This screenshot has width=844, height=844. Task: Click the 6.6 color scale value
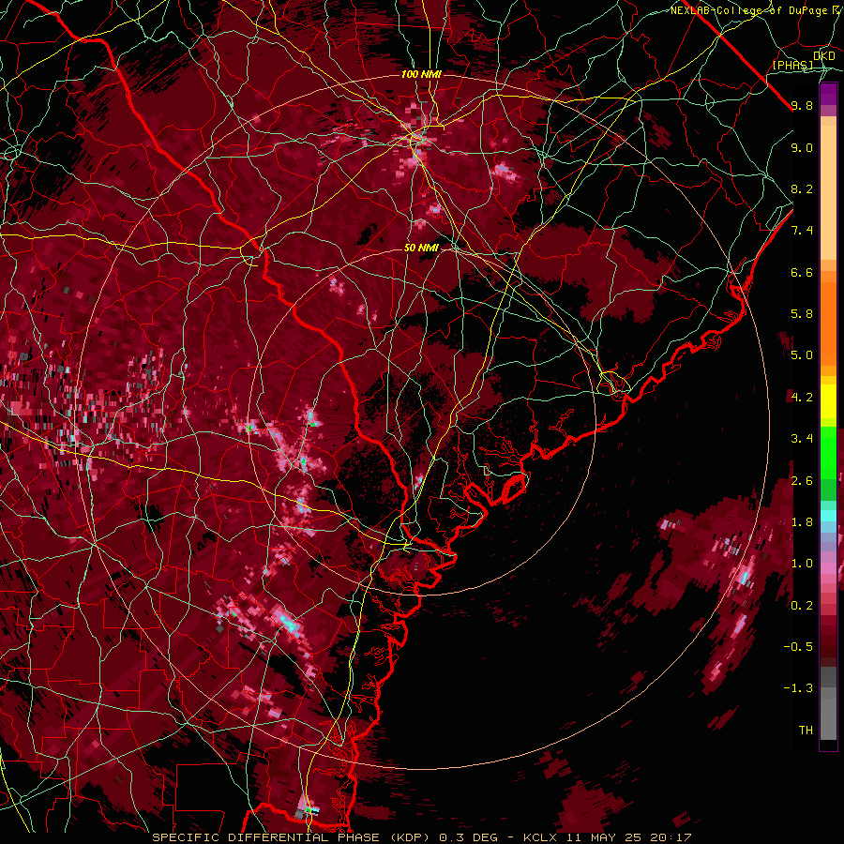802,272
